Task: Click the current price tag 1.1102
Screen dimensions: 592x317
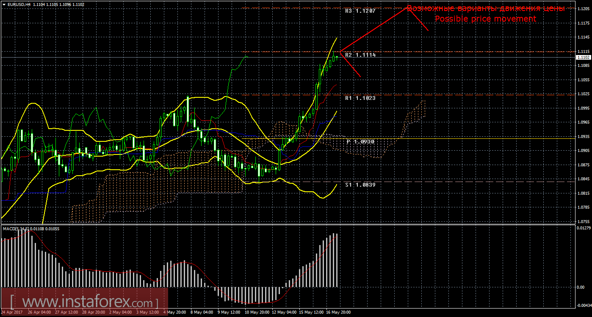Action: point(583,57)
